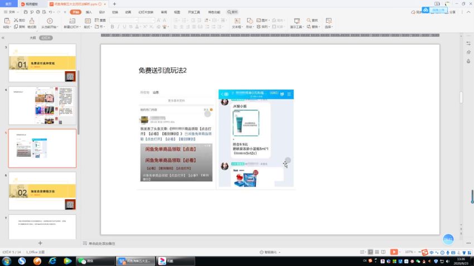Insert a Text Box from ribbon
Screen dimensions: 474x266
pyautogui.click(x=238, y=21)
